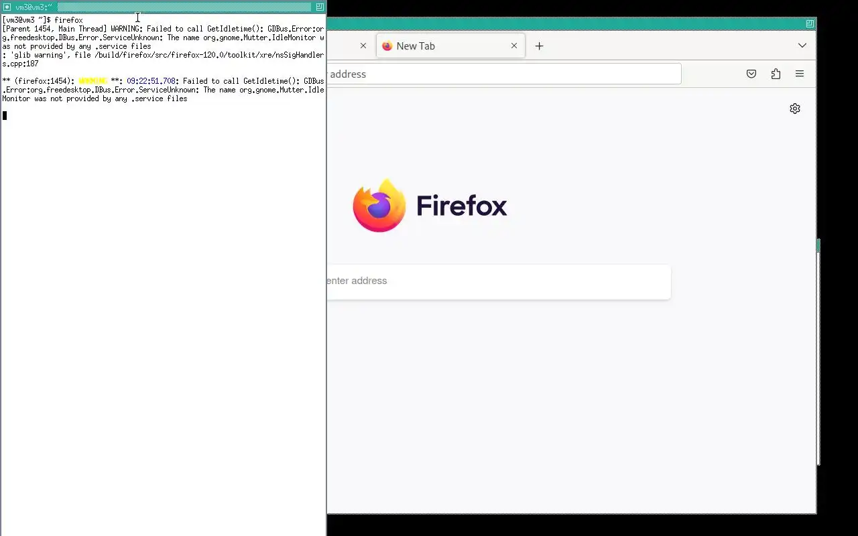Click the search box under Firefox logo

[499, 281]
